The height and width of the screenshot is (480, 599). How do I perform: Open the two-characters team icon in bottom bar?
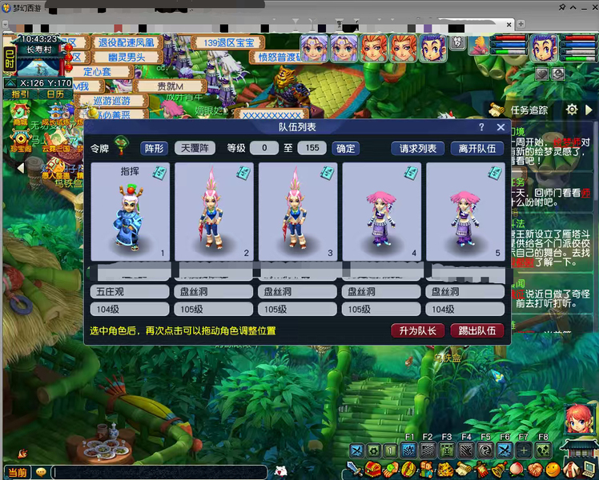pyautogui.click(x=427, y=470)
